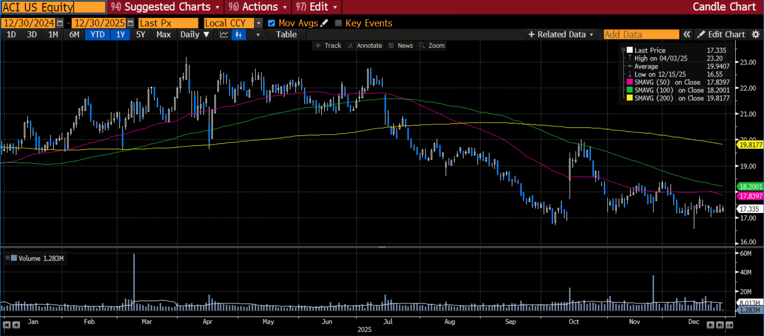Switch to the 5Y time range

140,35
